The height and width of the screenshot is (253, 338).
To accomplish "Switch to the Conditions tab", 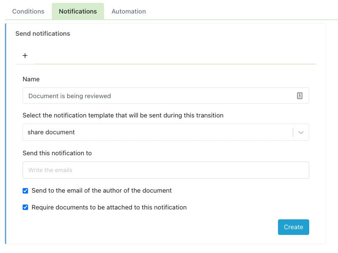I will [x=28, y=11].
